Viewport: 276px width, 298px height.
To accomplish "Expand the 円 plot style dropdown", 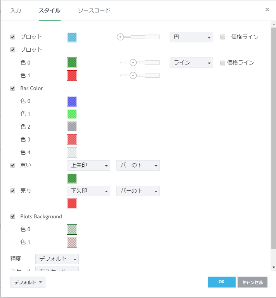I will click(191, 37).
